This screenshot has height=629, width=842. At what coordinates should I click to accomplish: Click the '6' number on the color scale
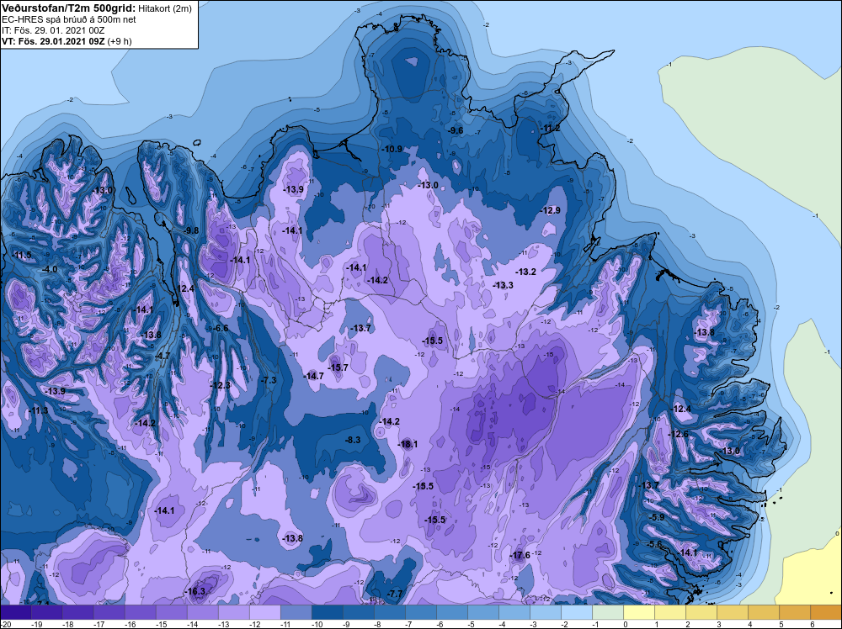(x=811, y=624)
